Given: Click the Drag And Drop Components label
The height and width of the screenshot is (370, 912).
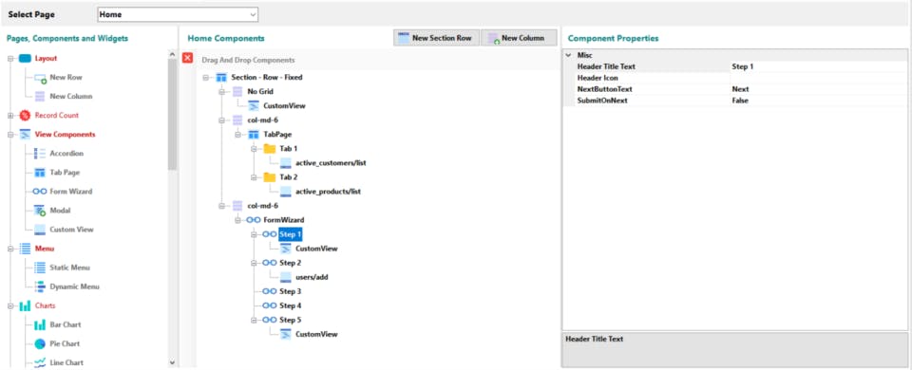Looking at the screenshot, I should click(x=248, y=60).
